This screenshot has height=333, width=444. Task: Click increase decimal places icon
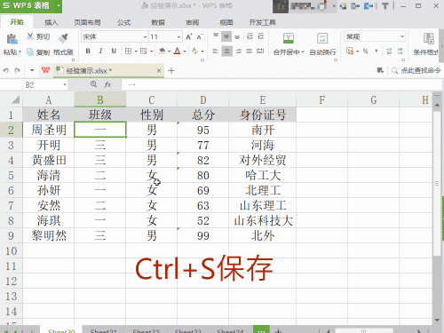389,52
